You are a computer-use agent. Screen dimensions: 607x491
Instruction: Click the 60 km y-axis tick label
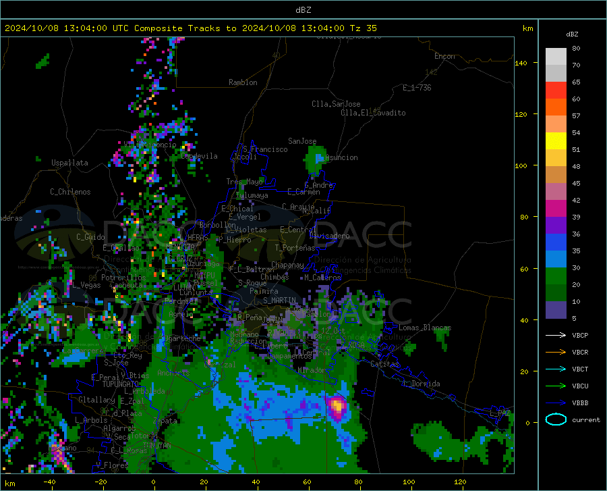(524, 269)
